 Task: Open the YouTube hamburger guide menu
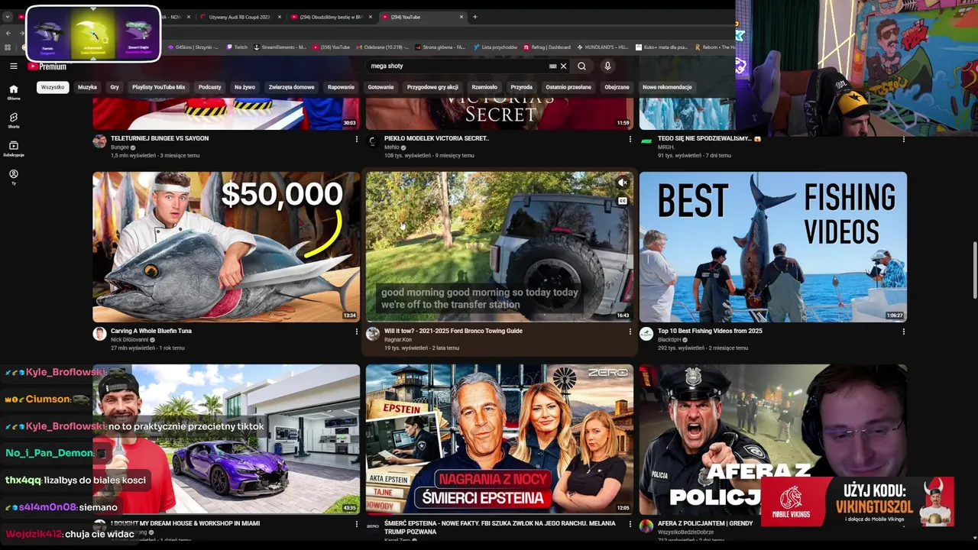pyautogui.click(x=13, y=66)
